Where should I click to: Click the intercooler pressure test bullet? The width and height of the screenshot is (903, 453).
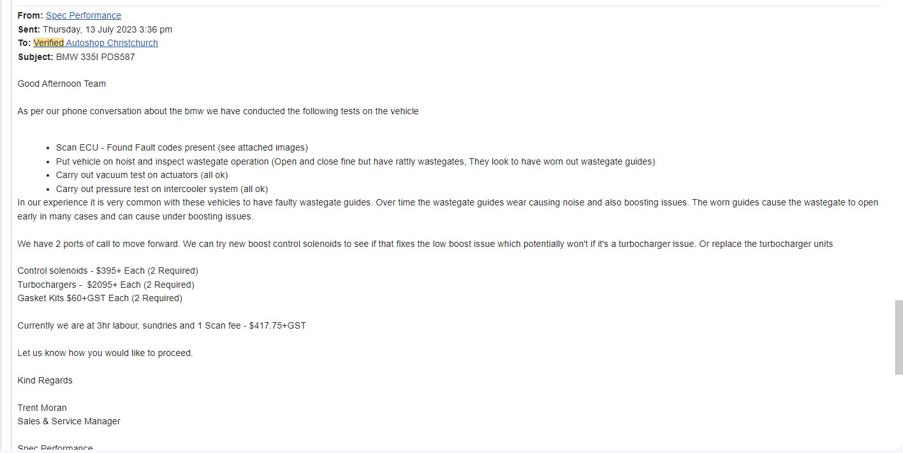click(x=162, y=189)
